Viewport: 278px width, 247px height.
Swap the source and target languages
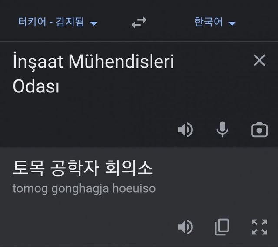[x=139, y=23]
